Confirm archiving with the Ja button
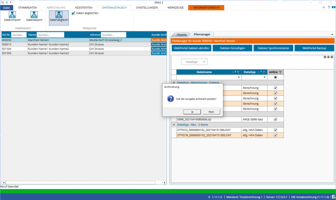 click(192, 112)
